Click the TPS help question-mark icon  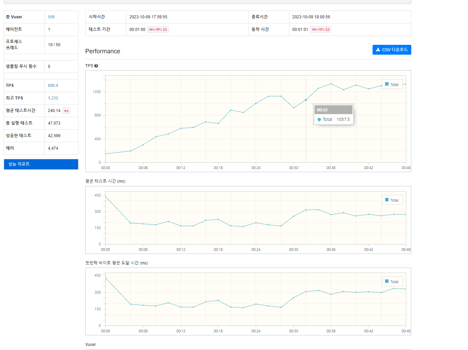click(x=96, y=66)
